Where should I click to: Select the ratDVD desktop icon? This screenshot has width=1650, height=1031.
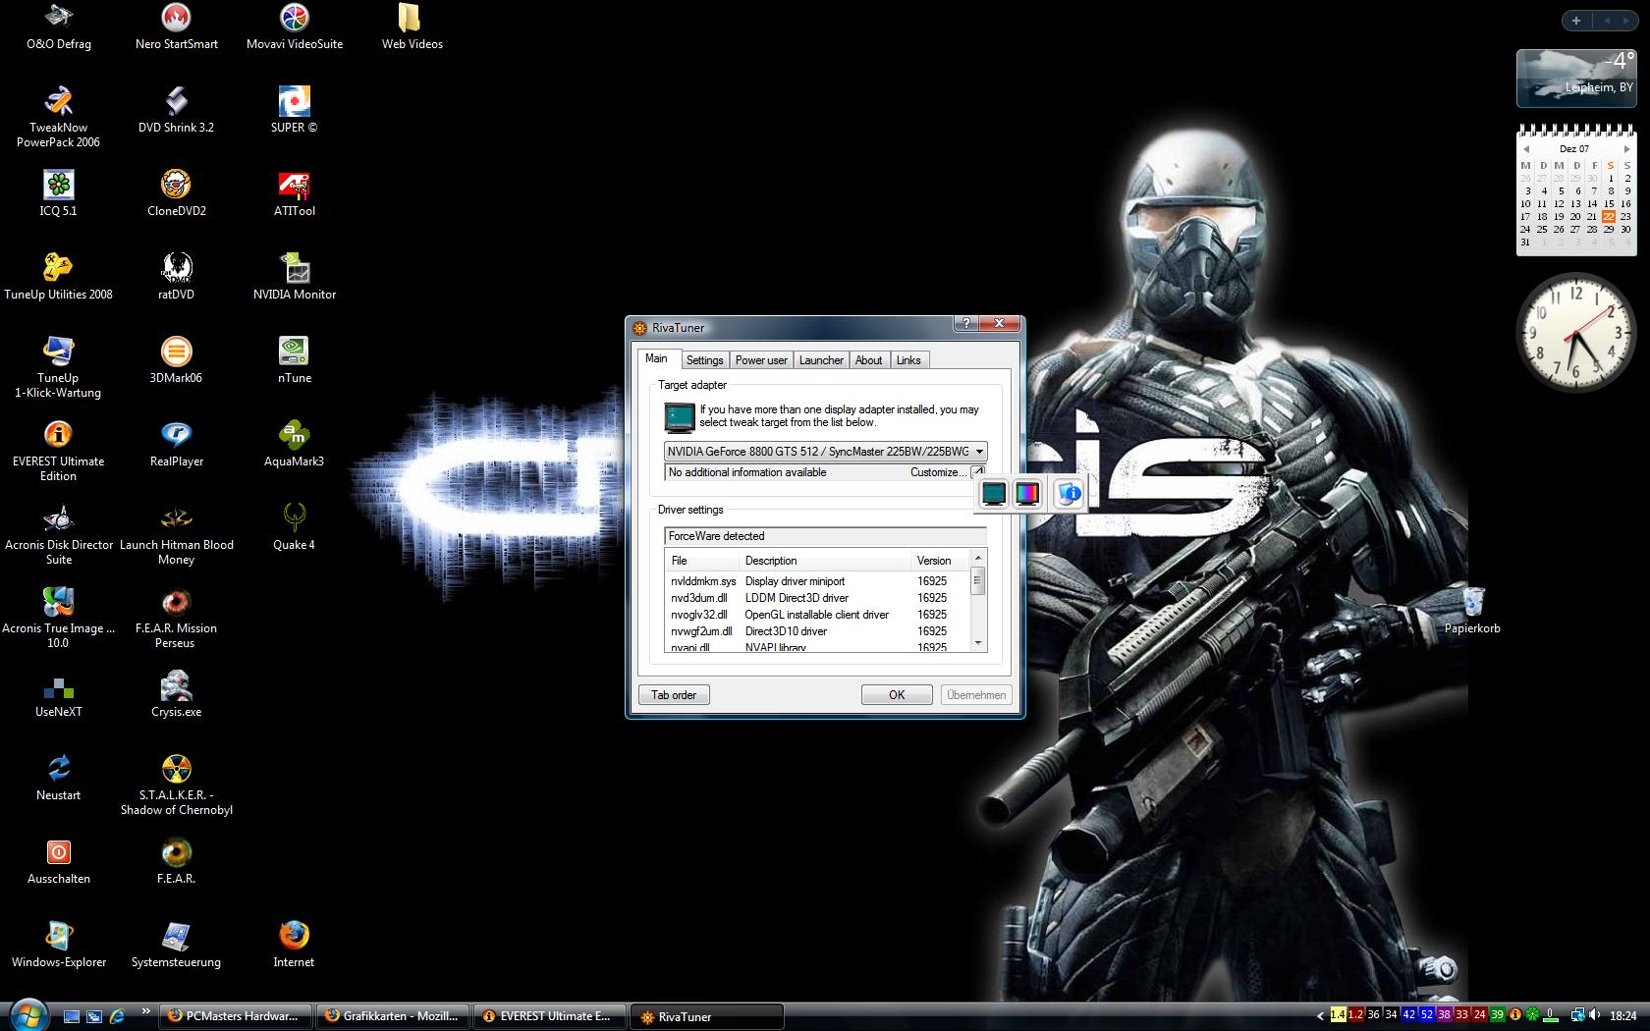click(x=177, y=278)
